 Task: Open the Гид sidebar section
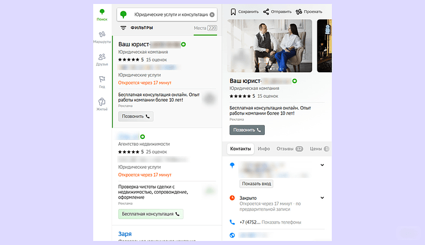click(x=102, y=82)
